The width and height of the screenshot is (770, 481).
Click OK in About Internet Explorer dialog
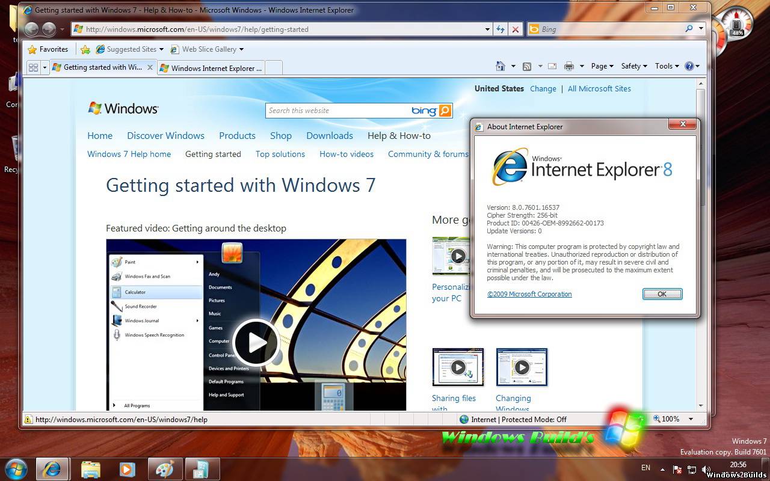[662, 294]
